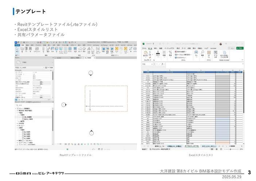
Task: Open the Editing magnifier group in Excel
Action: coord(202,54)
